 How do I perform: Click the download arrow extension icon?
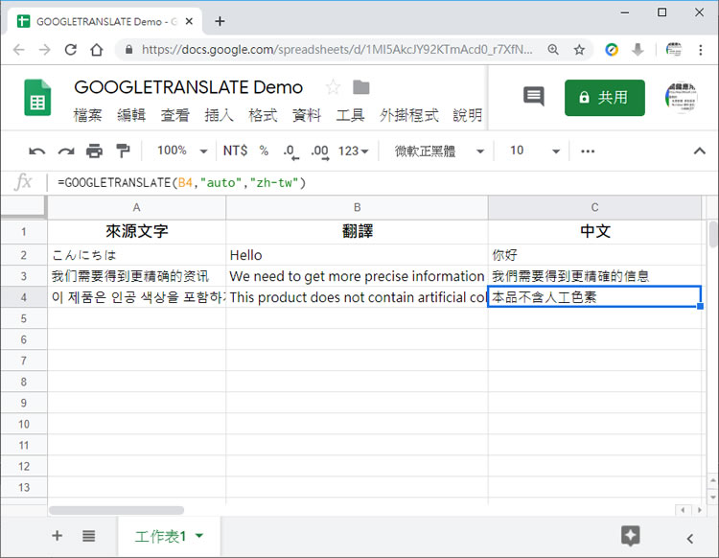638,50
